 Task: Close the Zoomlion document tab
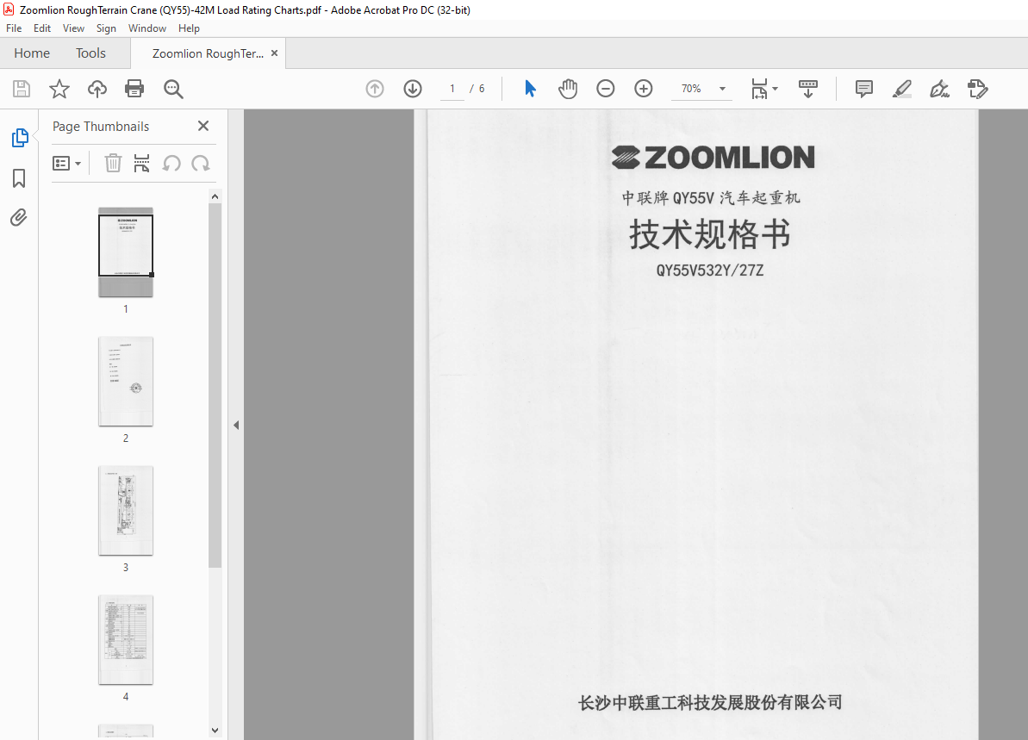275,53
